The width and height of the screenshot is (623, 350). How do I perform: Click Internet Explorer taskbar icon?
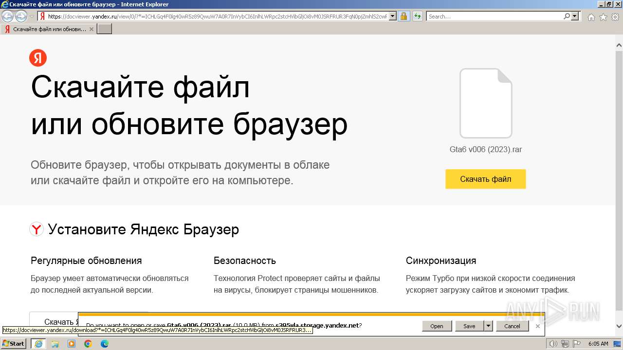[x=38, y=344]
